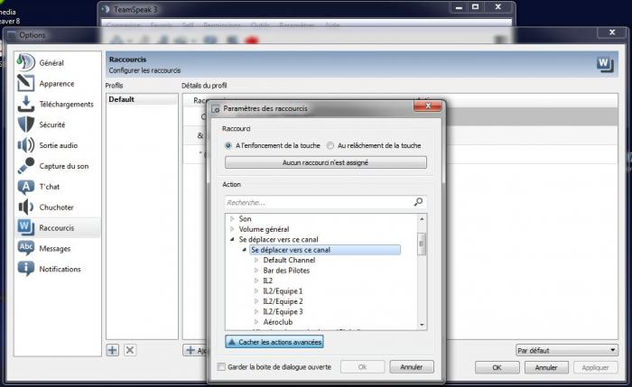Select 'Volume général' tree row
This screenshot has height=387, width=632.
(x=264, y=229)
